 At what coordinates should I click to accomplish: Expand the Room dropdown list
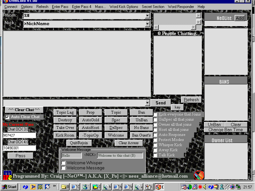[147, 16]
